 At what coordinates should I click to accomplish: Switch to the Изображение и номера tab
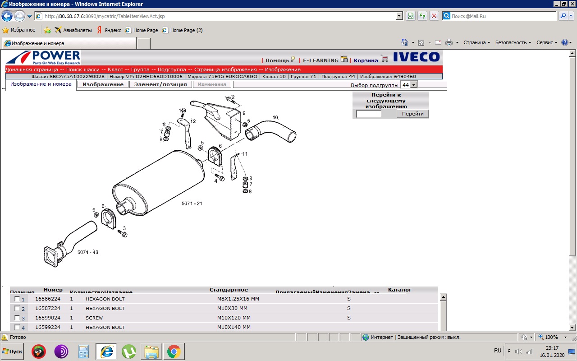click(x=41, y=84)
